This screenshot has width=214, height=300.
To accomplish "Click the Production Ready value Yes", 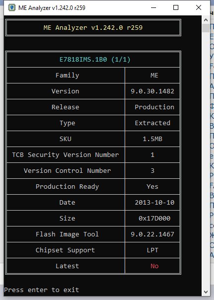I will click(153, 187).
